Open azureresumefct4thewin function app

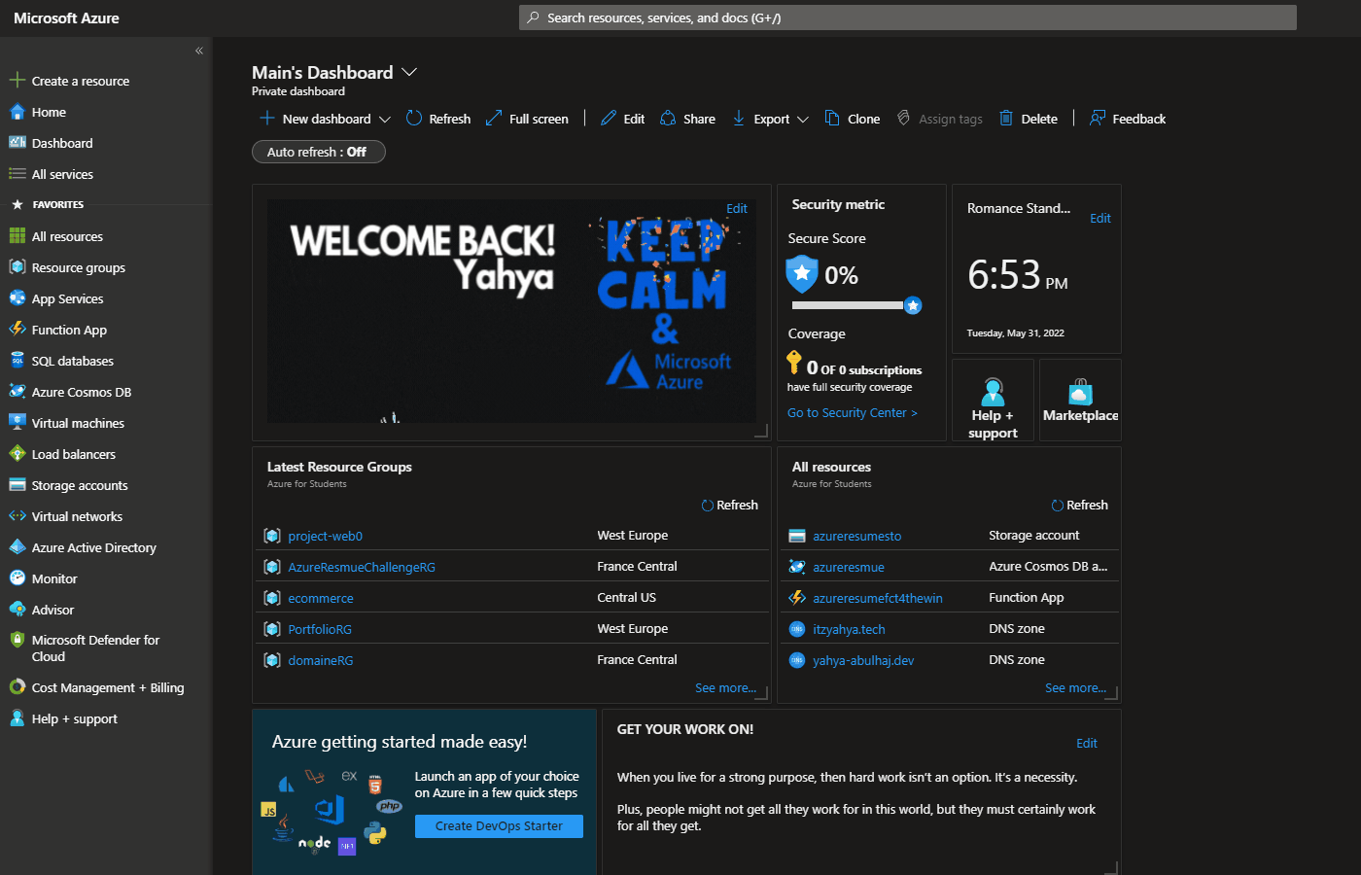tap(878, 598)
